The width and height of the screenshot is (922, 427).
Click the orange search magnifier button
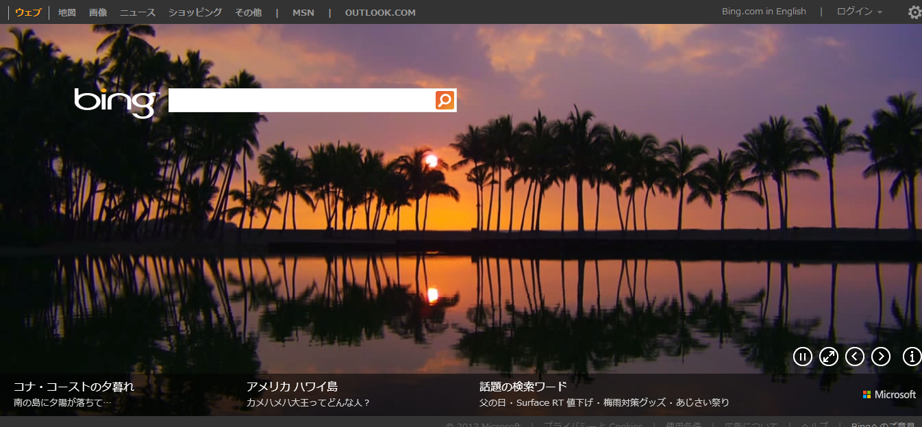445,101
